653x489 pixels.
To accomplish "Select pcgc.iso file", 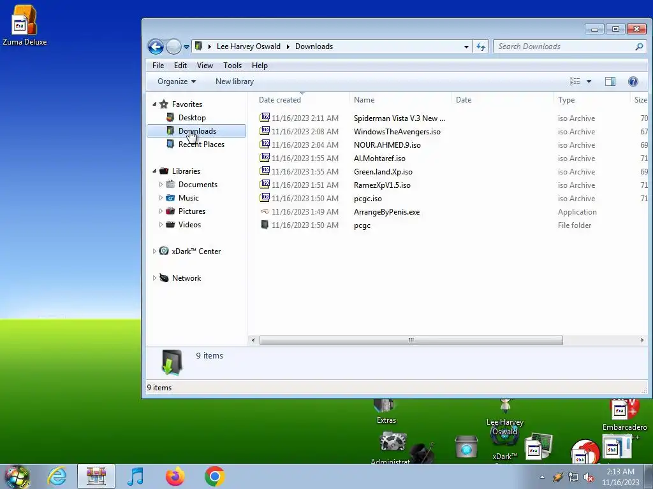I will 367,199.
